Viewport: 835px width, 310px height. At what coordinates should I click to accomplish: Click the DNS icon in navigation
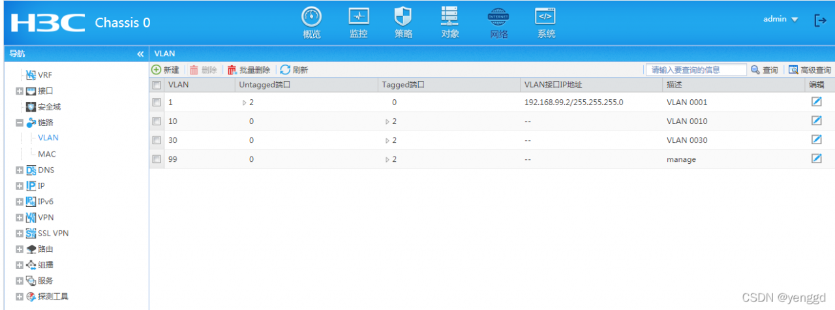click(x=31, y=170)
